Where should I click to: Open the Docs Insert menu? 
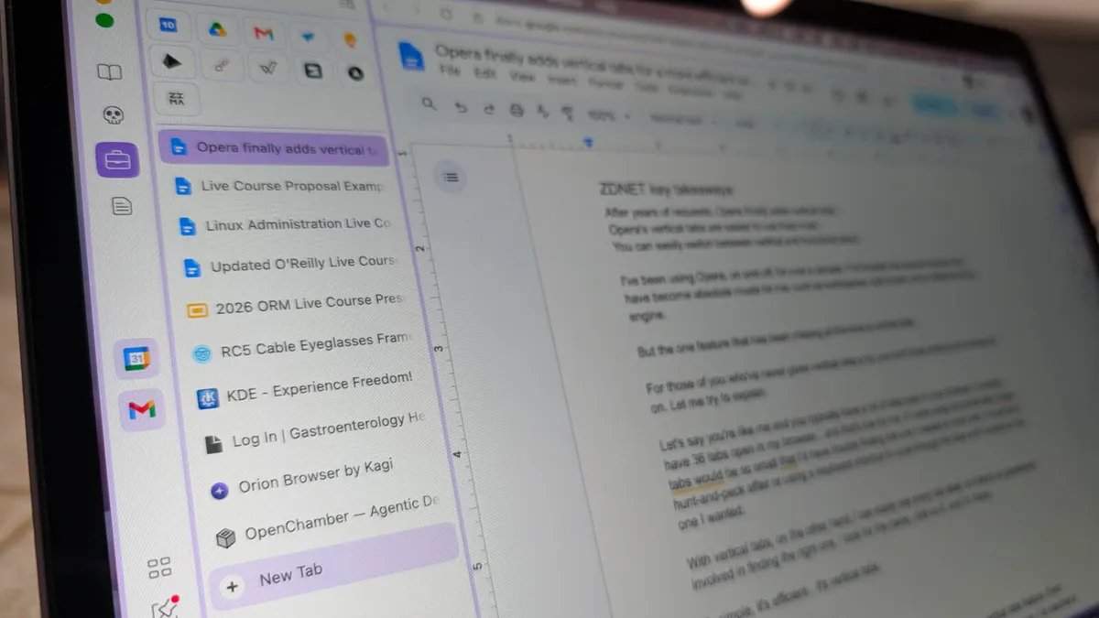[x=561, y=81]
